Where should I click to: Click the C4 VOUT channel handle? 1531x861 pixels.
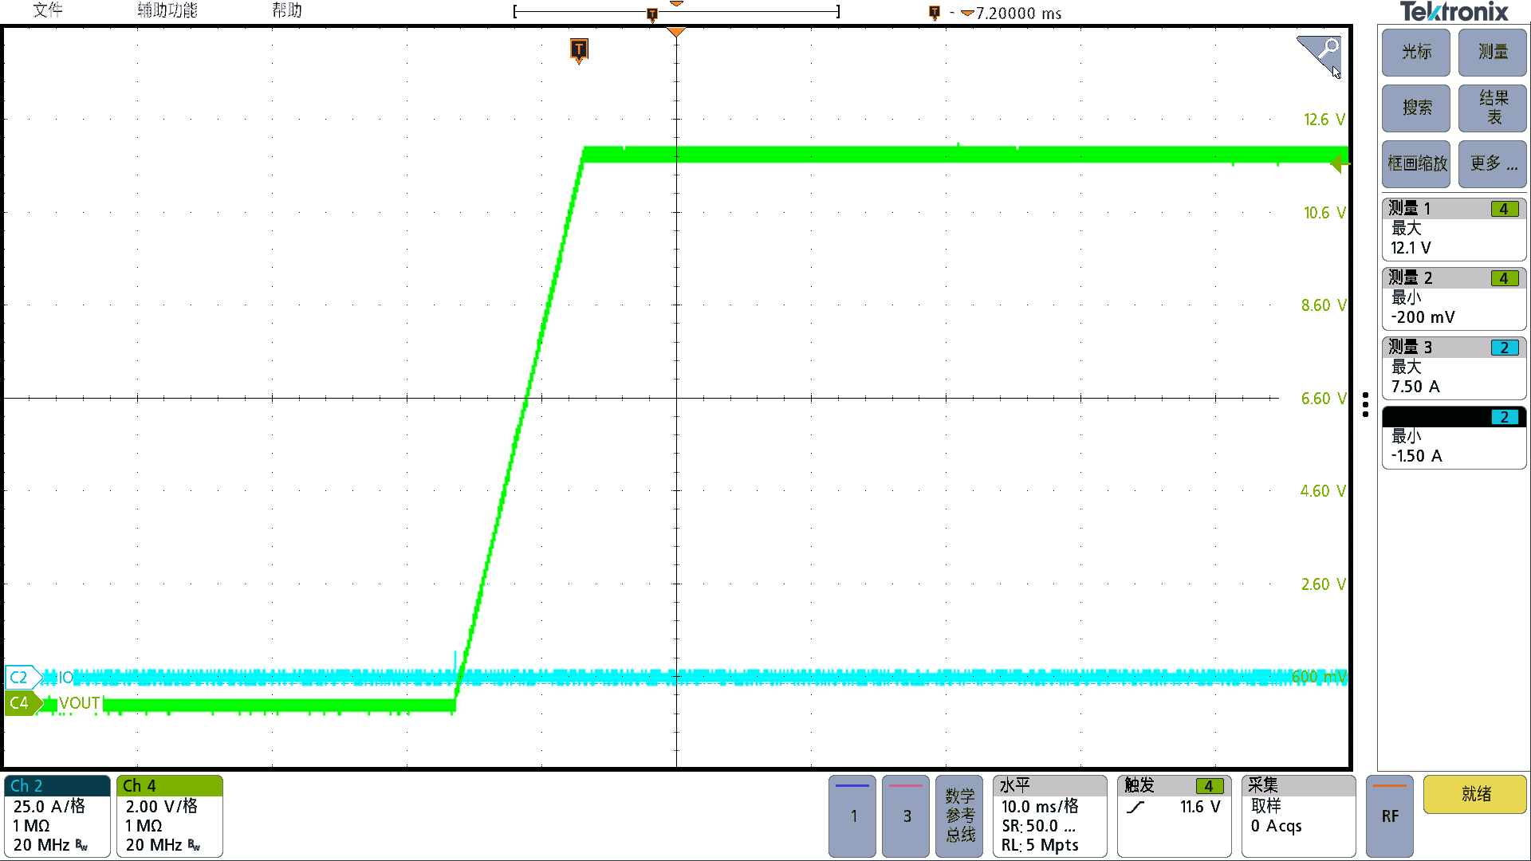click(20, 703)
